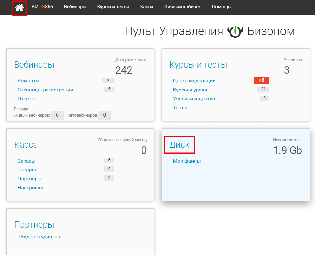
Task: Open Центр модерации
Action: tap(194, 81)
